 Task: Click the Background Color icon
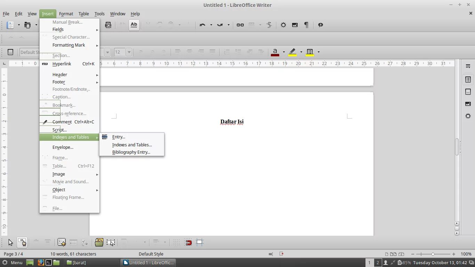pos(310,52)
